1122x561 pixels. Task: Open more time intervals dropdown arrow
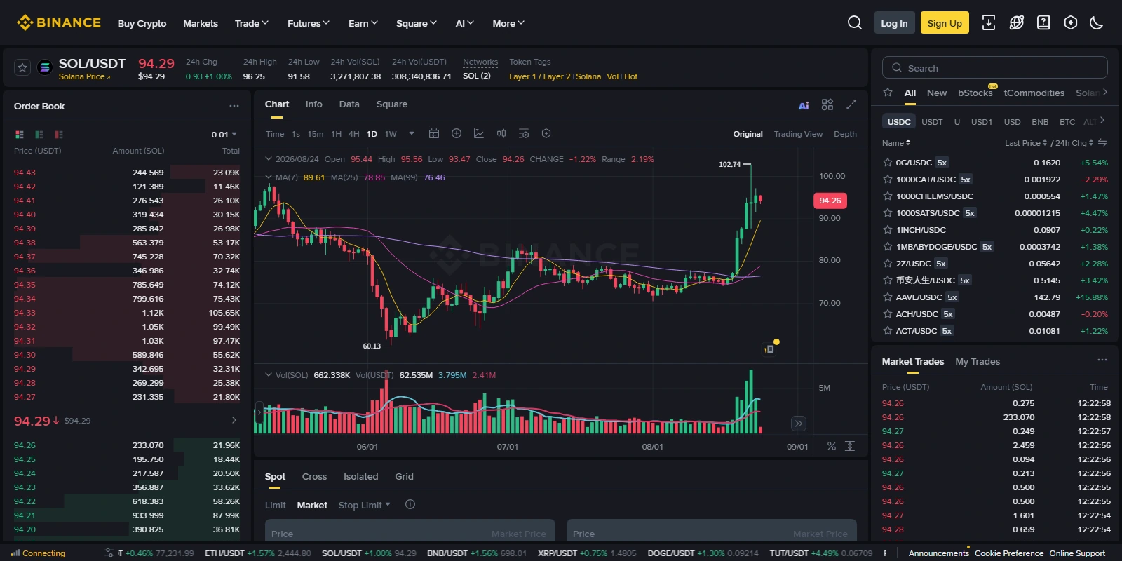click(412, 133)
